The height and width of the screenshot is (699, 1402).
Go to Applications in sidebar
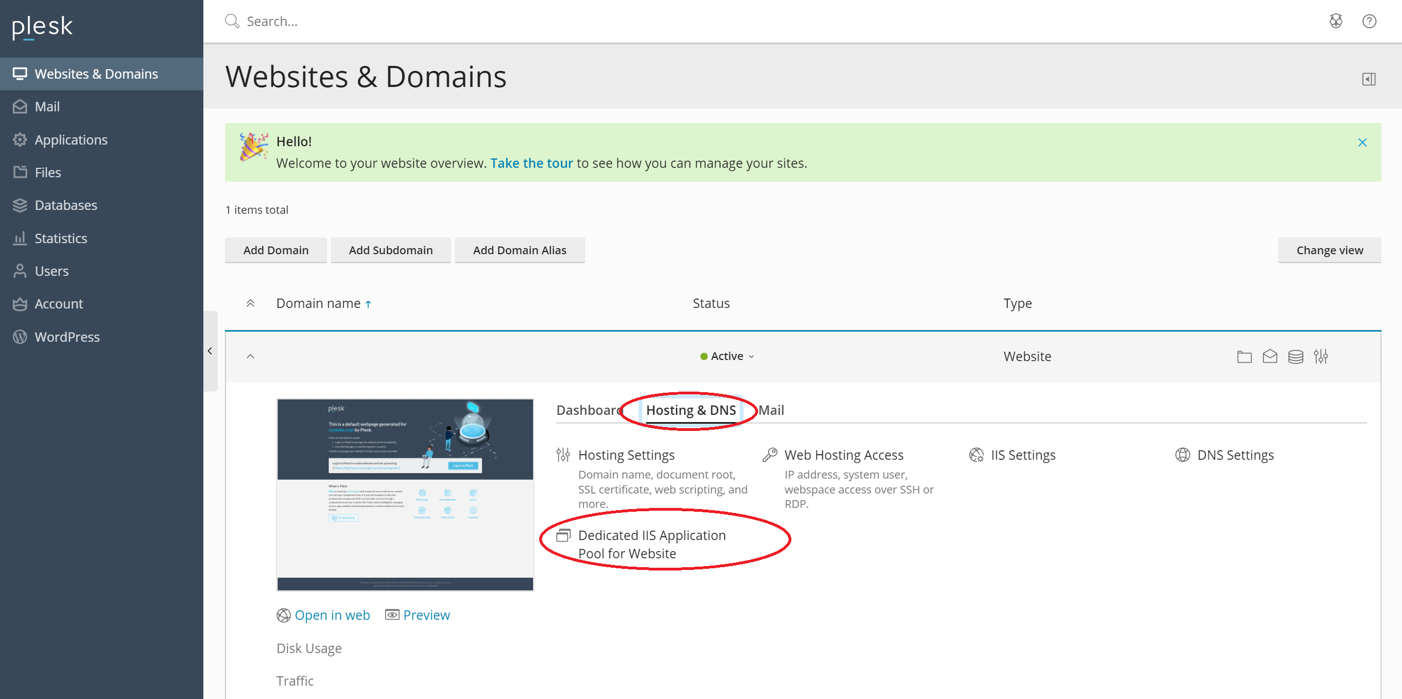click(x=101, y=140)
